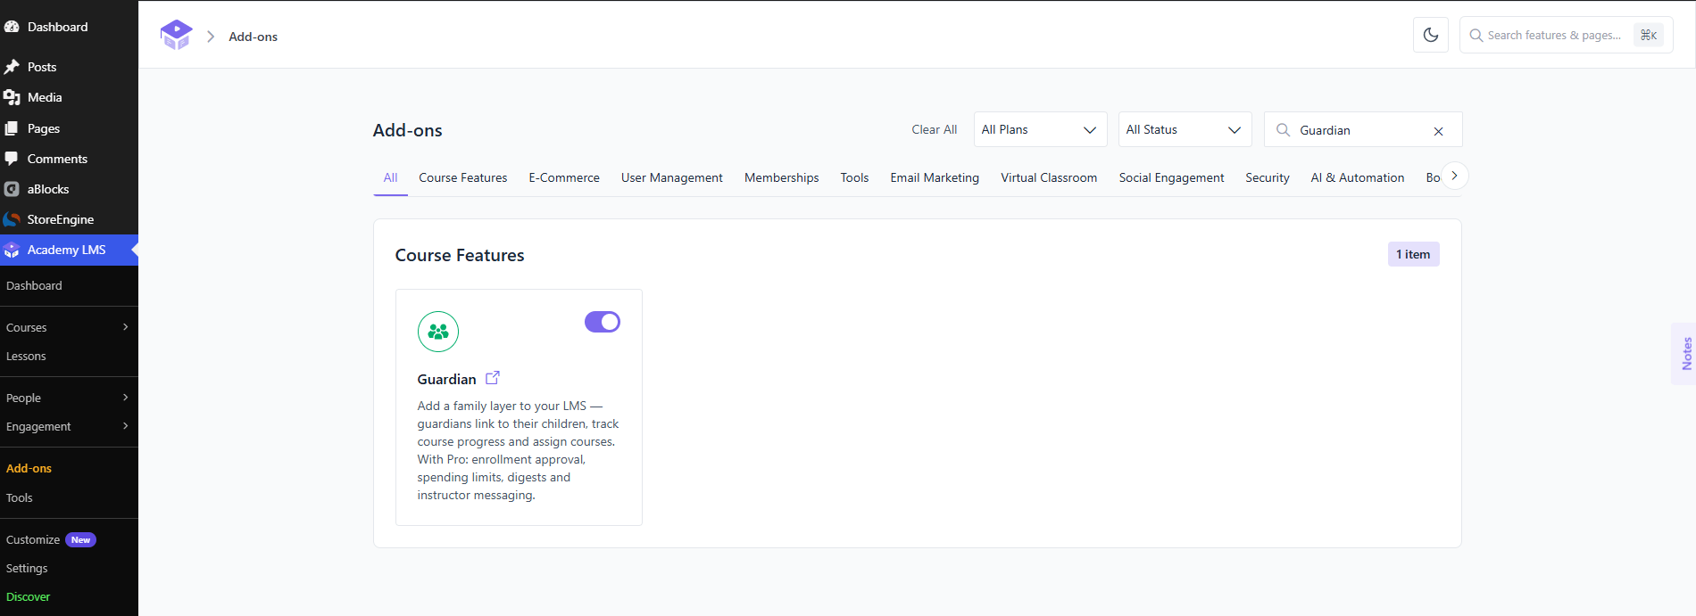This screenshot has width=1696, height=616.
Task: Open Discover in the sidebar
Action: (x=28, y=596)
